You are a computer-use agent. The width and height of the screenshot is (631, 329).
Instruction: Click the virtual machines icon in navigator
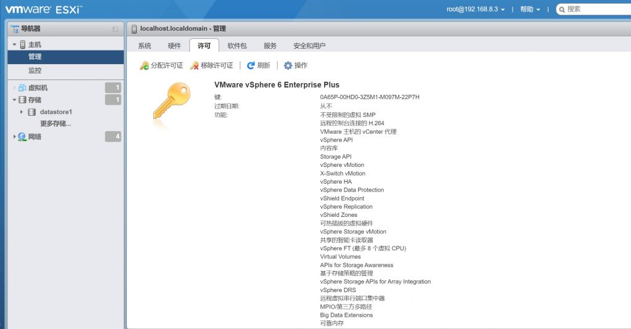(x=22, y=87)
